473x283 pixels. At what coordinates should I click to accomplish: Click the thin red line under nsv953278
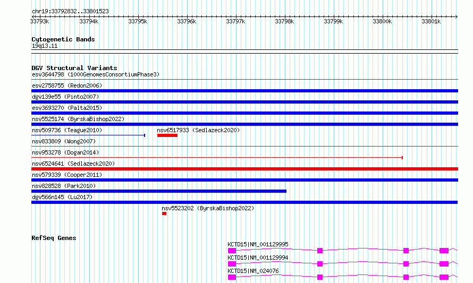point(217,158)
